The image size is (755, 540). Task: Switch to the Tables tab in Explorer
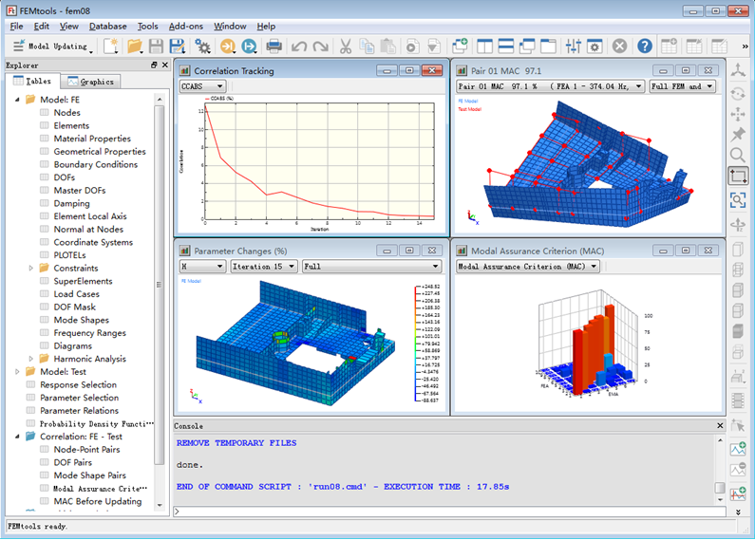[x=32, y=82]
